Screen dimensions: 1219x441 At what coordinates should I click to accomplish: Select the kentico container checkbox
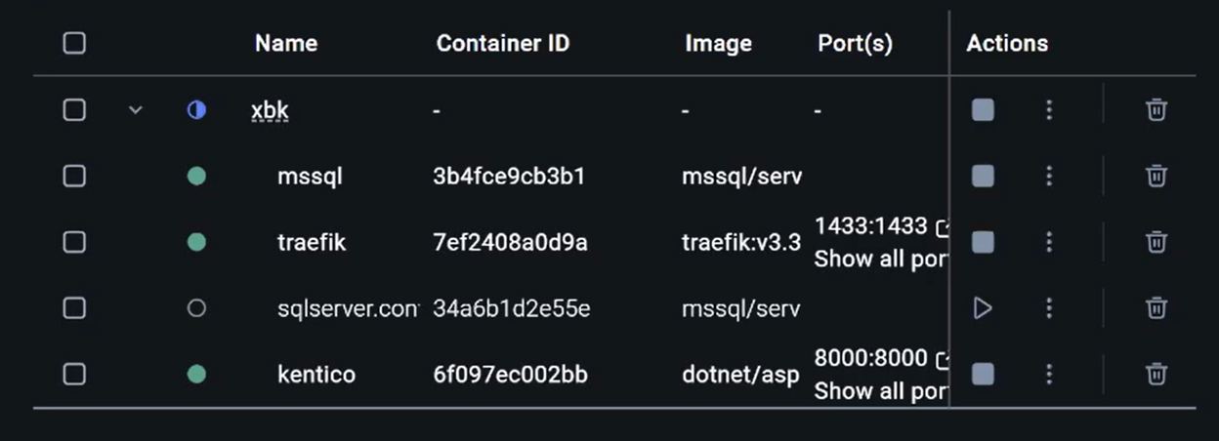click(x=74, y=374)
